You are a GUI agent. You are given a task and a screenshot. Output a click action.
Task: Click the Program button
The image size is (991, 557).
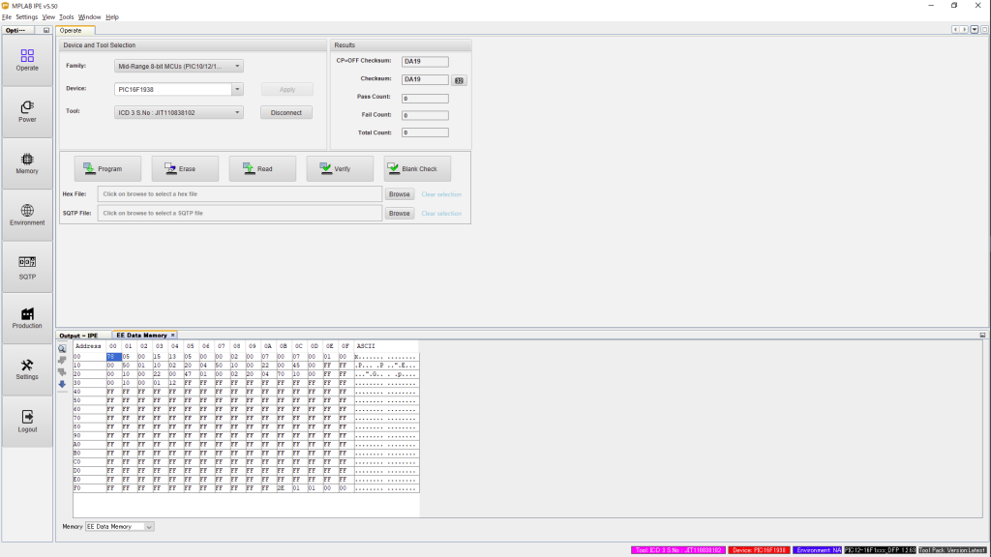[107, 168]
